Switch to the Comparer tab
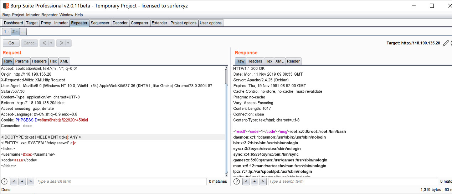Image resolution: width=452 pixels, height=194 pixels. point(140,23)
